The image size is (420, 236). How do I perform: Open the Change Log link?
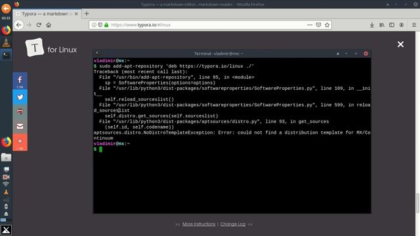[233, 224]
